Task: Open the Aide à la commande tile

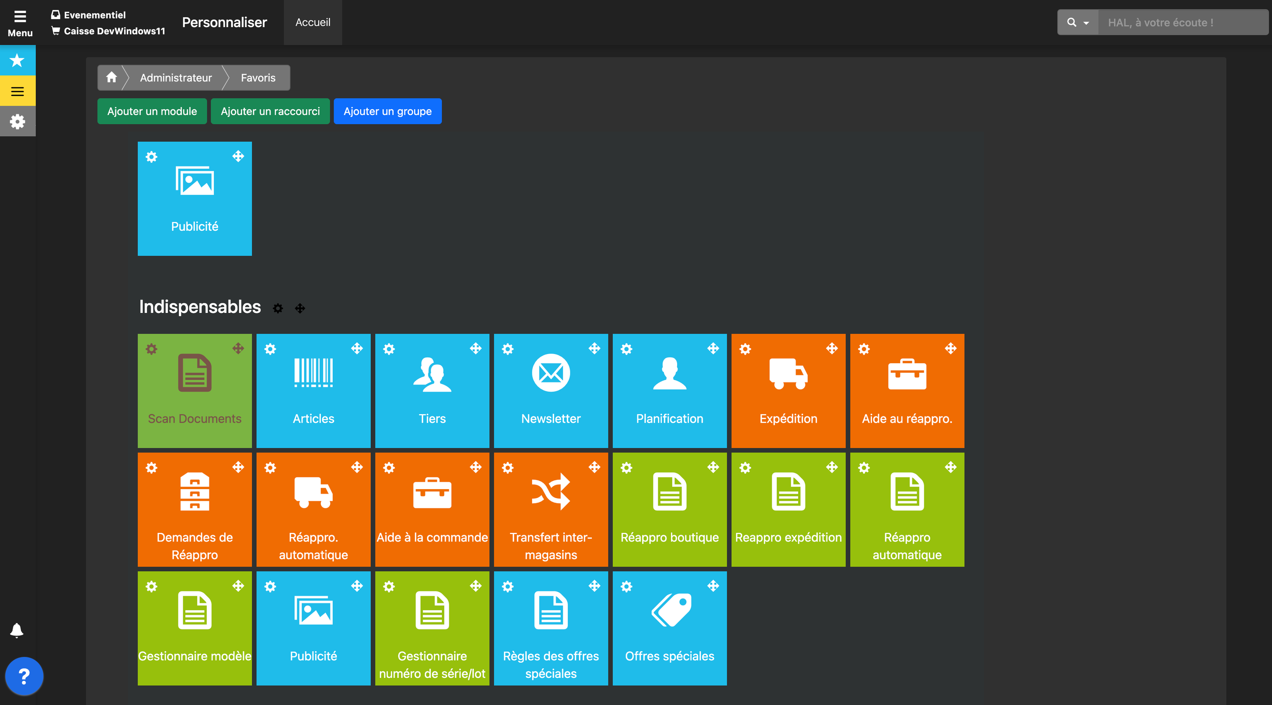Action: (432, 510)
